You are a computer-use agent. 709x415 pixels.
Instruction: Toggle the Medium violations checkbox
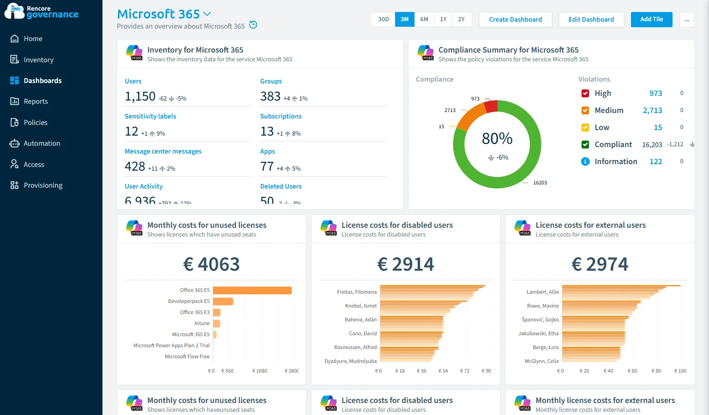click(x=585, y=110)
